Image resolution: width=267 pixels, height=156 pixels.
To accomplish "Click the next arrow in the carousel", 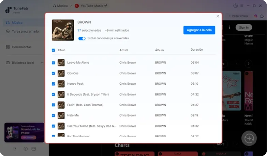I will (x=249, y=64).
